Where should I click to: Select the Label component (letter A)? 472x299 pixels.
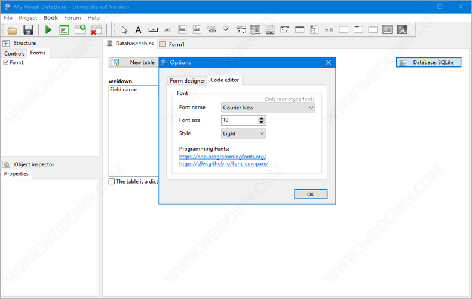coord(138,29)
